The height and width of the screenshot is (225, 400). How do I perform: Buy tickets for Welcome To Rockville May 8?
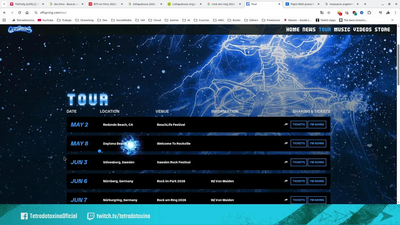point(298,143)
